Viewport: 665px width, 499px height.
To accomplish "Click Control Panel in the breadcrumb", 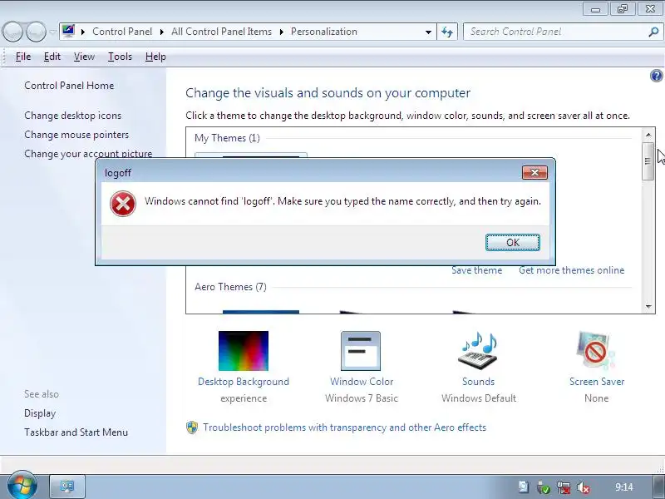I will click(x=122, y=32).
